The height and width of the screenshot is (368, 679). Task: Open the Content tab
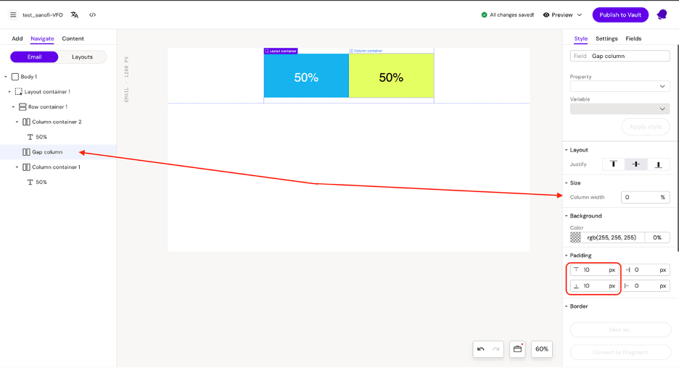(x=73, y=38)
